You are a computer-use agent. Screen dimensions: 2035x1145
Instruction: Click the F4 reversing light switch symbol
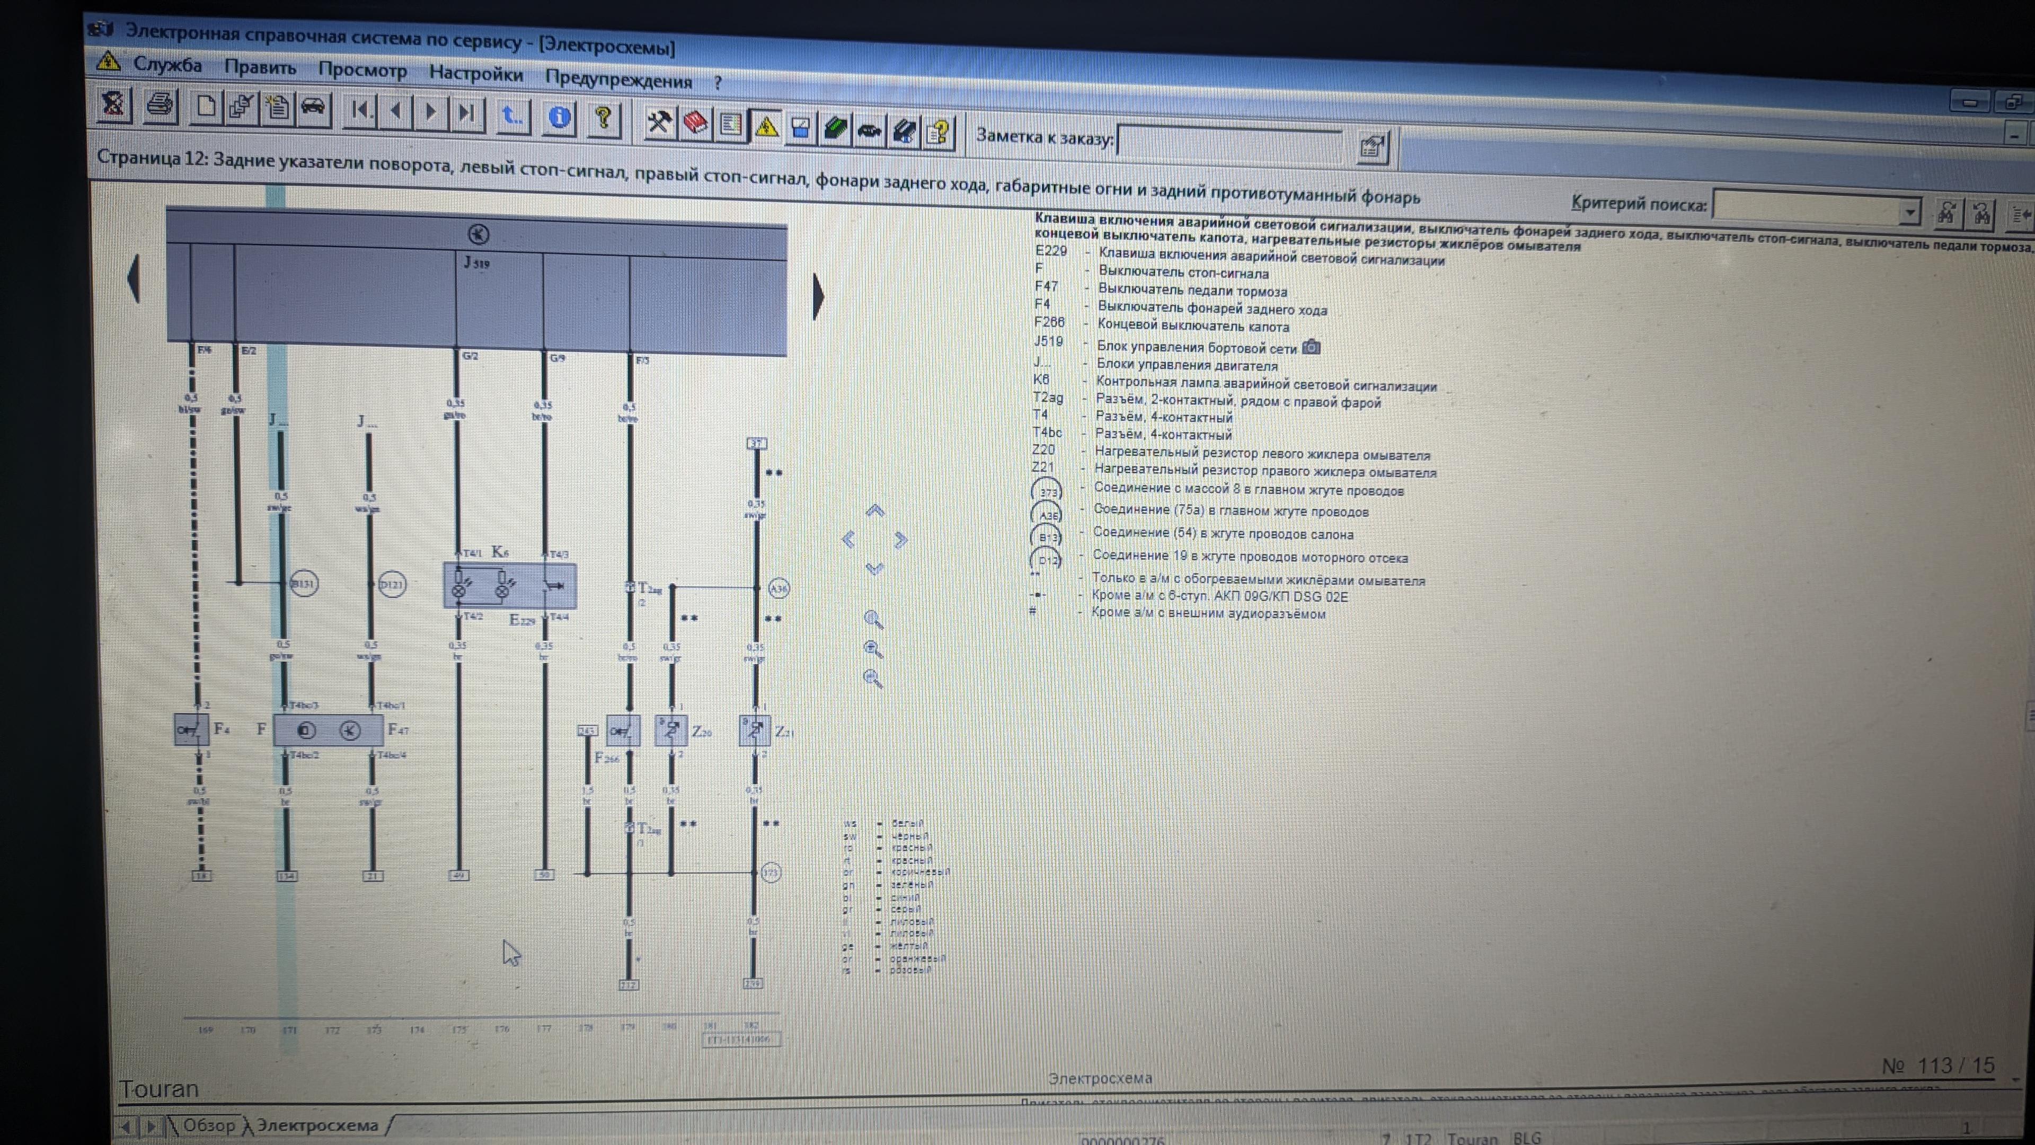tap(190, 729)
